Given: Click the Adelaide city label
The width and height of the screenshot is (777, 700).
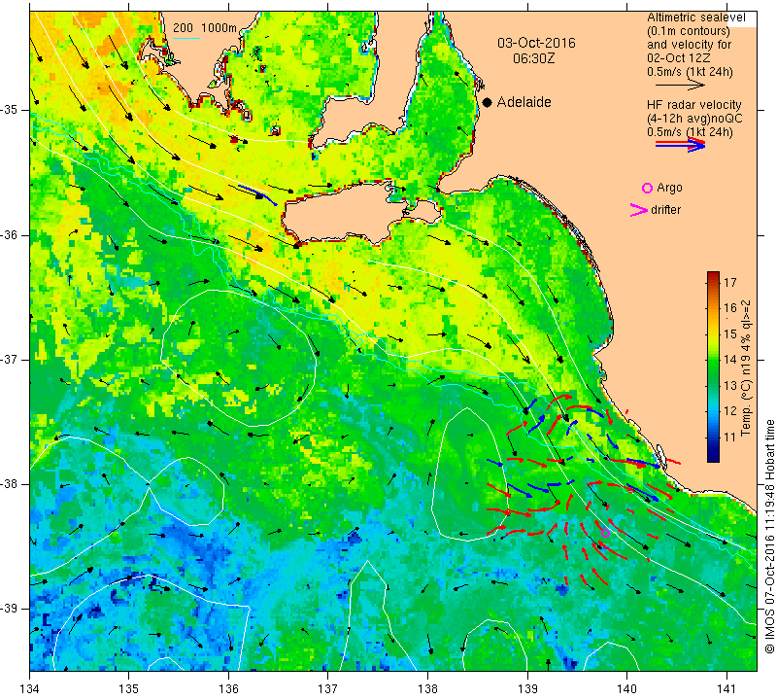Looking at the screenshot, I should [x=524, y=102].
